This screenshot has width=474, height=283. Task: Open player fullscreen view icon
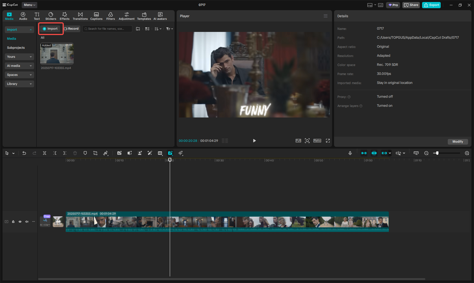coord(328,141)
